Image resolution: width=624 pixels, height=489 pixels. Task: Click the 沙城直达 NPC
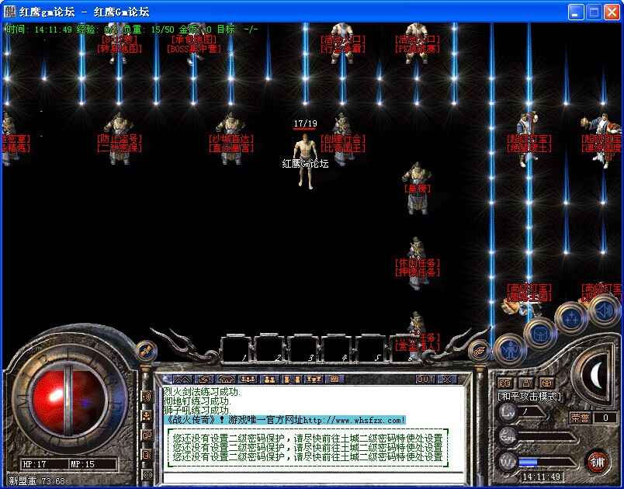tap(231, 138)
